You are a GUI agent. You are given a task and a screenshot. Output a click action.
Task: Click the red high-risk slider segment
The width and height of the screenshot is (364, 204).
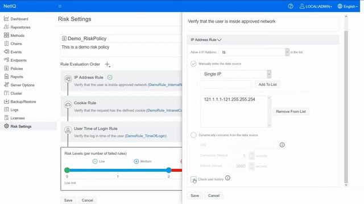[177, 171]
